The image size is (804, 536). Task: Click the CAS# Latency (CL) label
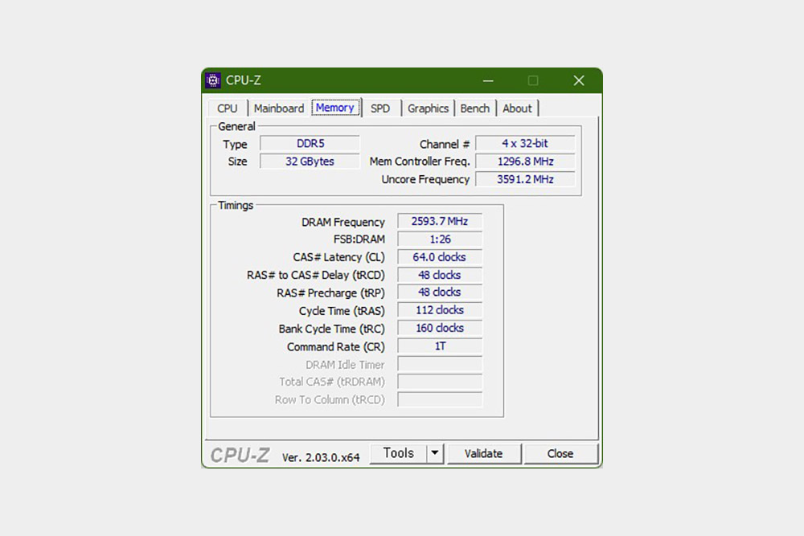click(339, 258)
